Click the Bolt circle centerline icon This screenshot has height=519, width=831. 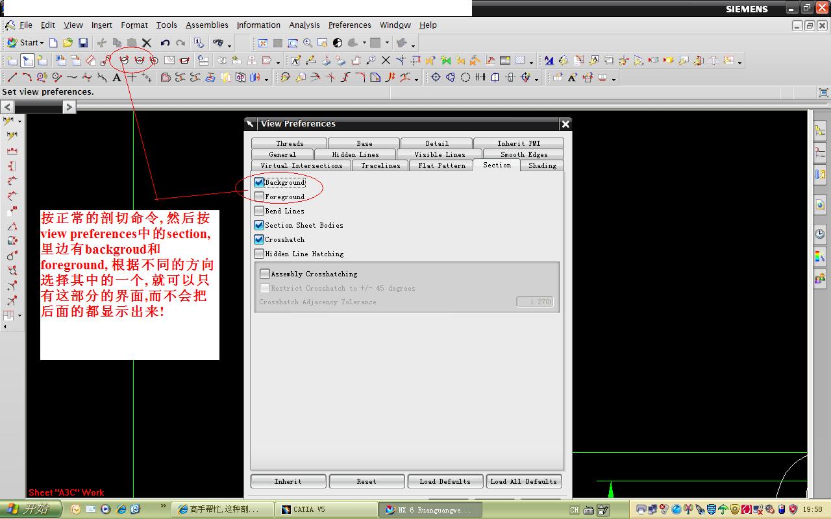pyautogui.click(x=451, y=77)
